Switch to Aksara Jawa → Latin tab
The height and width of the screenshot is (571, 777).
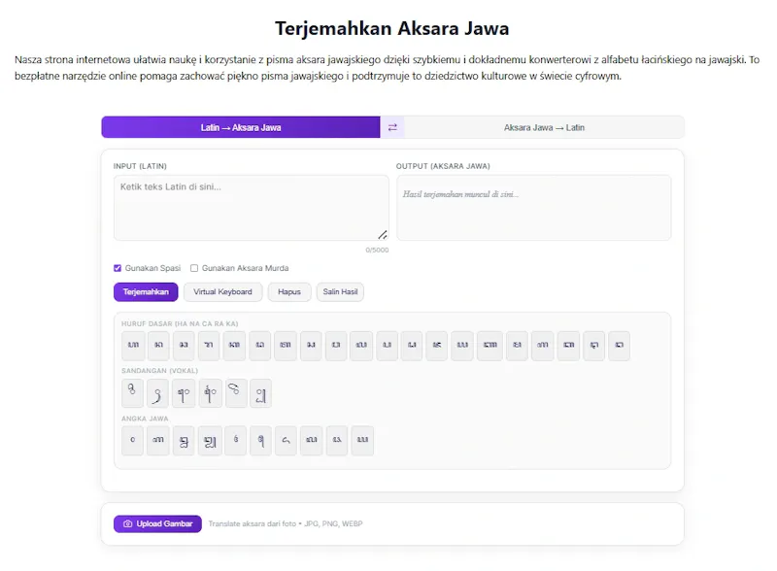(x=544, y=127)
